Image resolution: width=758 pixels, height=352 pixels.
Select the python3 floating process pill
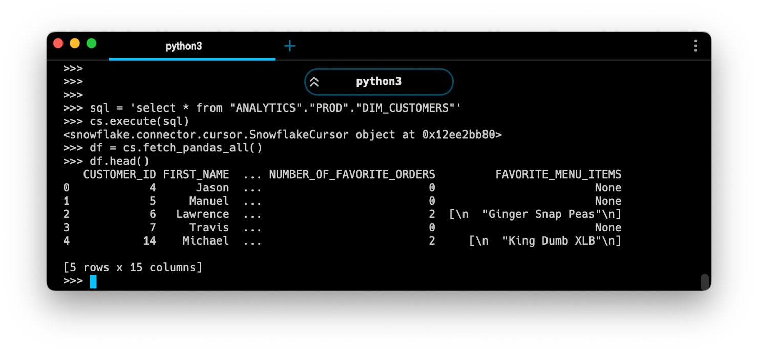tap(378, 81)
